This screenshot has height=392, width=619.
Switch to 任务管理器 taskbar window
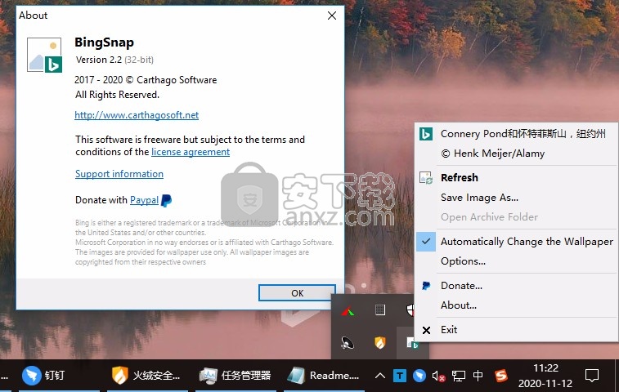(x=235, y=375)
